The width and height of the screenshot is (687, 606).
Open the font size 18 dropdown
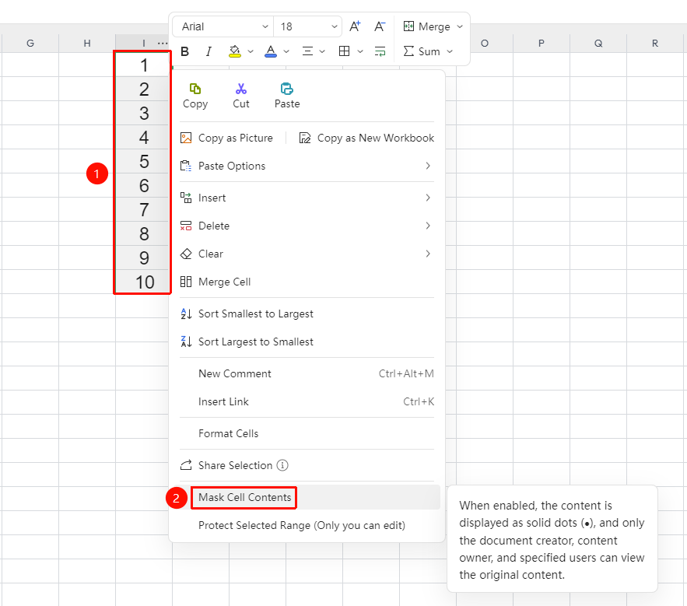coord(307,26)
